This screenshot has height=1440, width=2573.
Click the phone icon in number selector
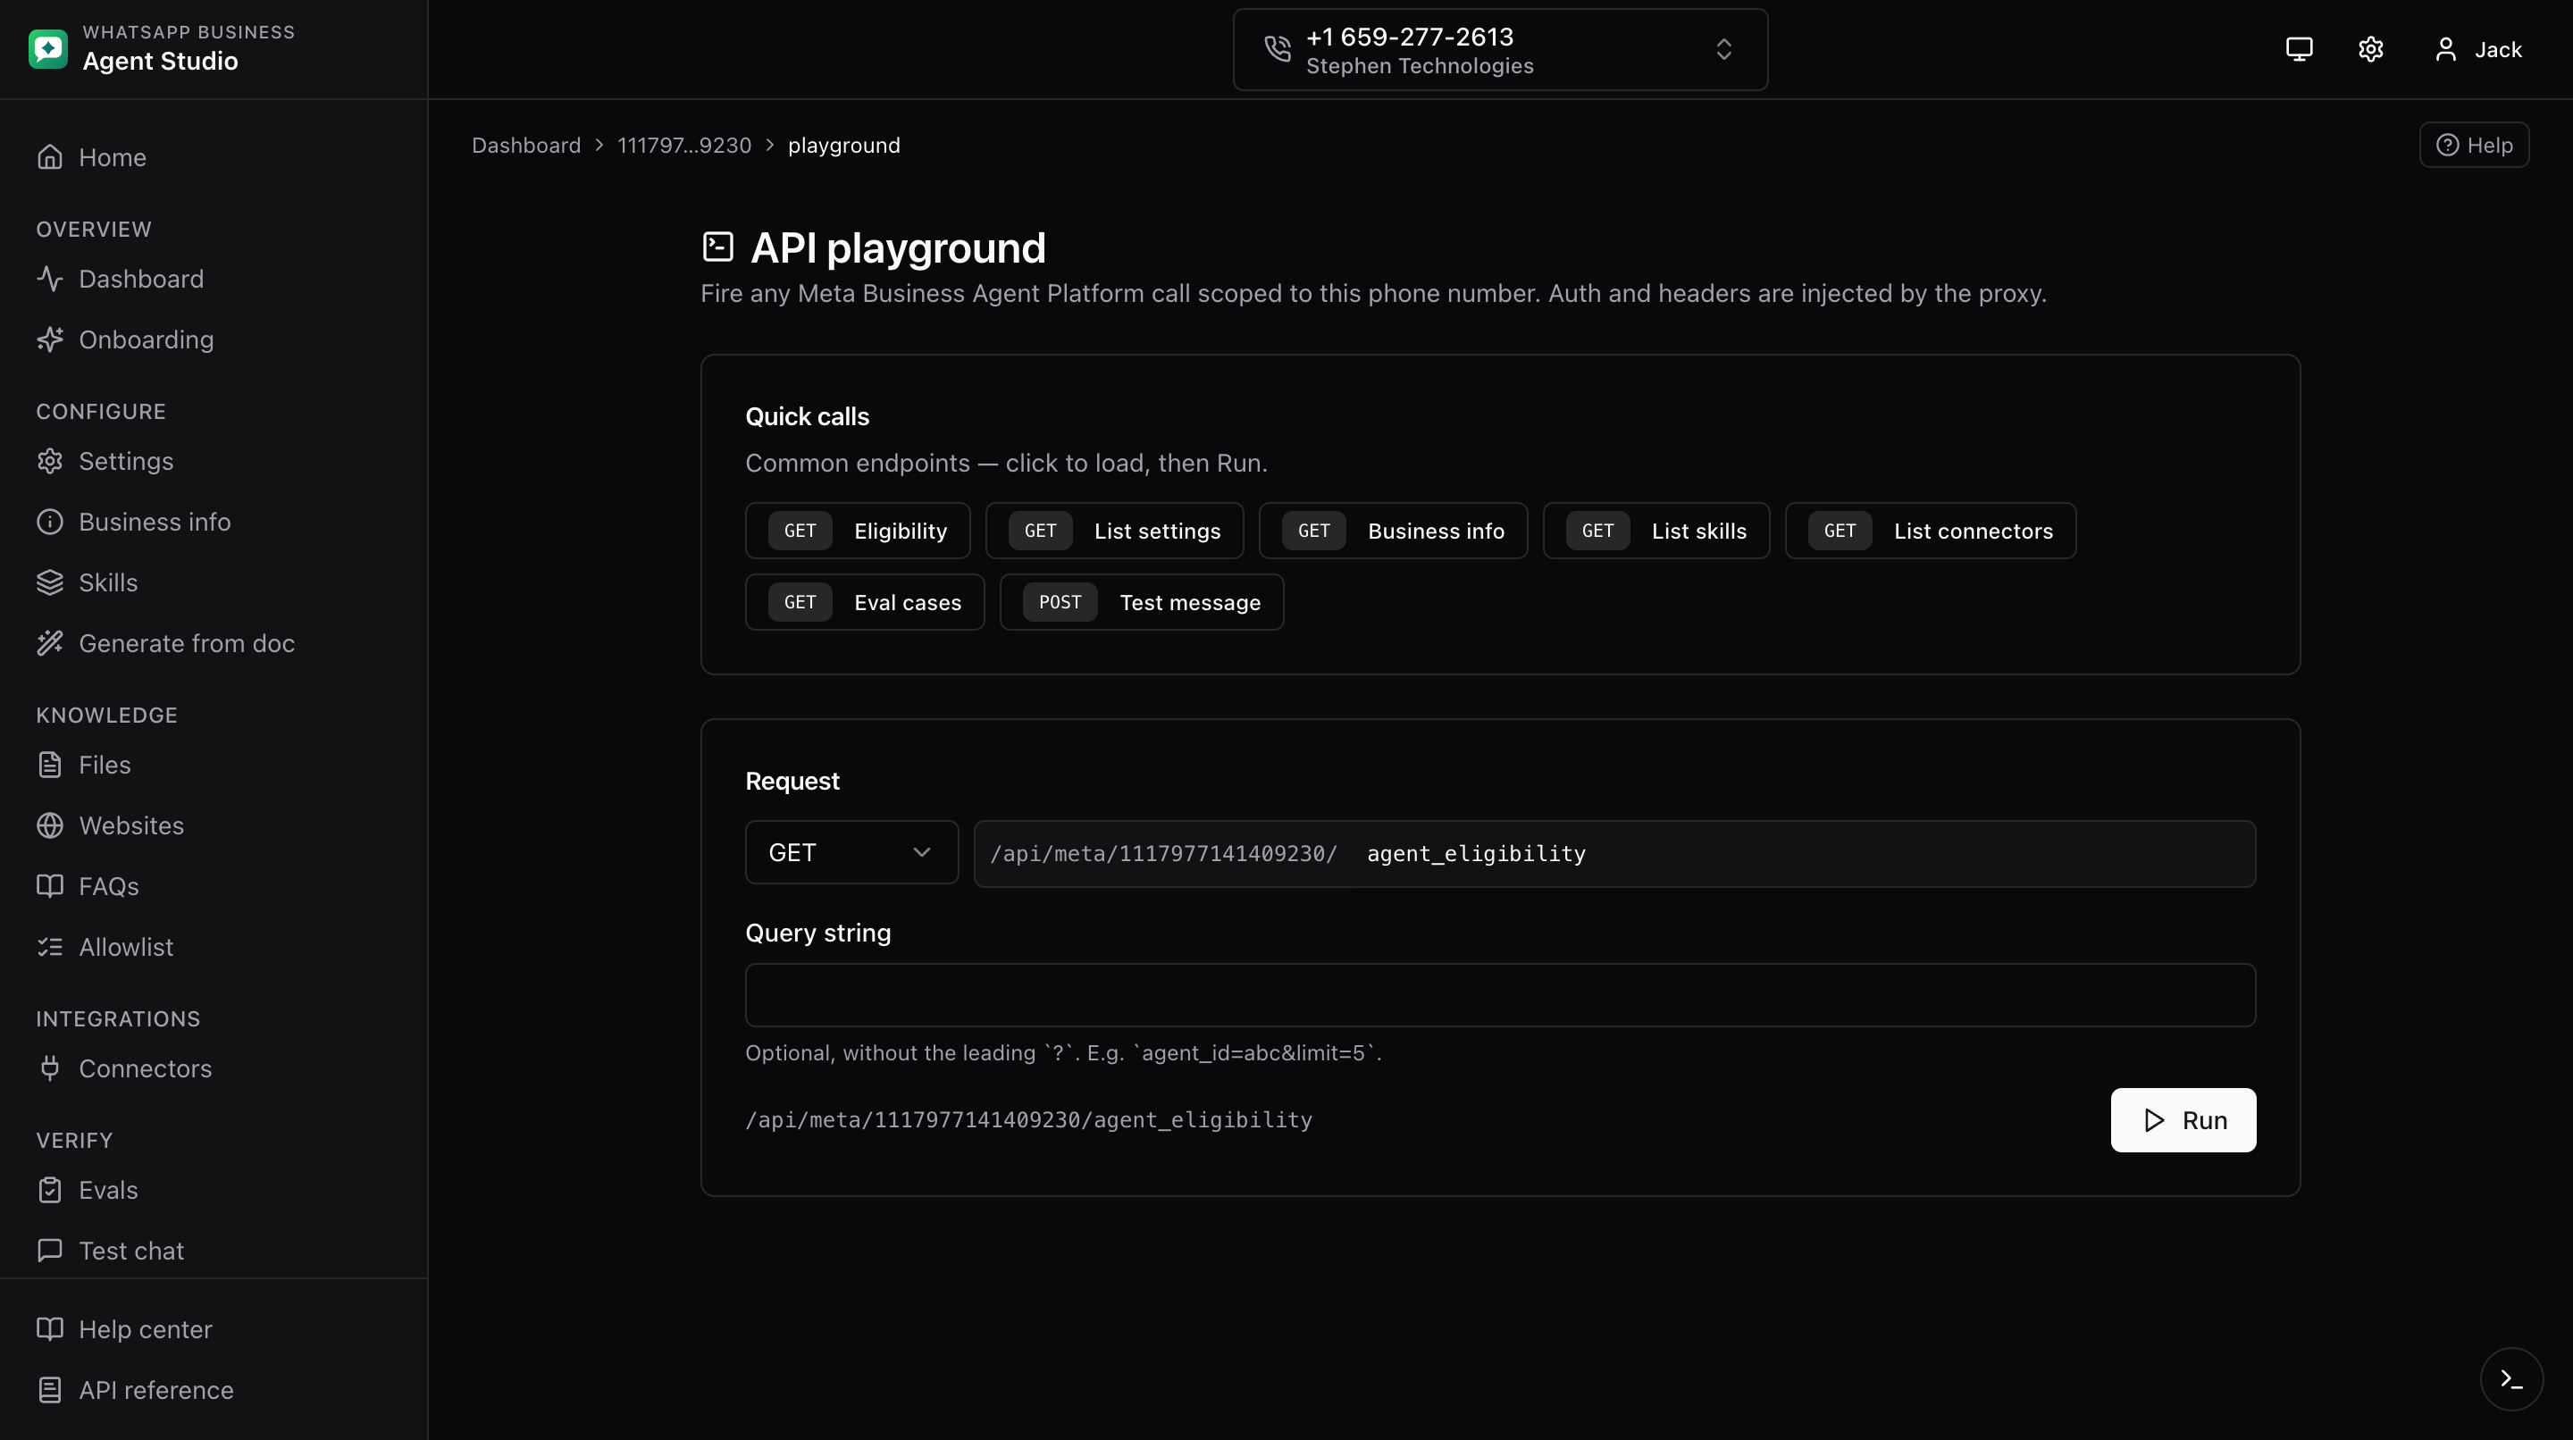[x=1278, y=49]
